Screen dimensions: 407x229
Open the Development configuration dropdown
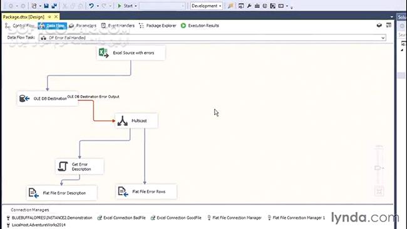tap(207, 6)
